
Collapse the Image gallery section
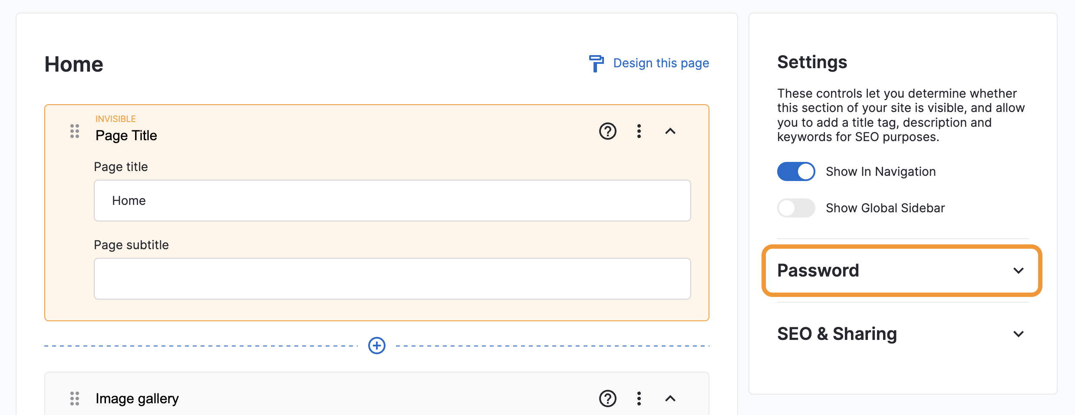tap(670, 399)
